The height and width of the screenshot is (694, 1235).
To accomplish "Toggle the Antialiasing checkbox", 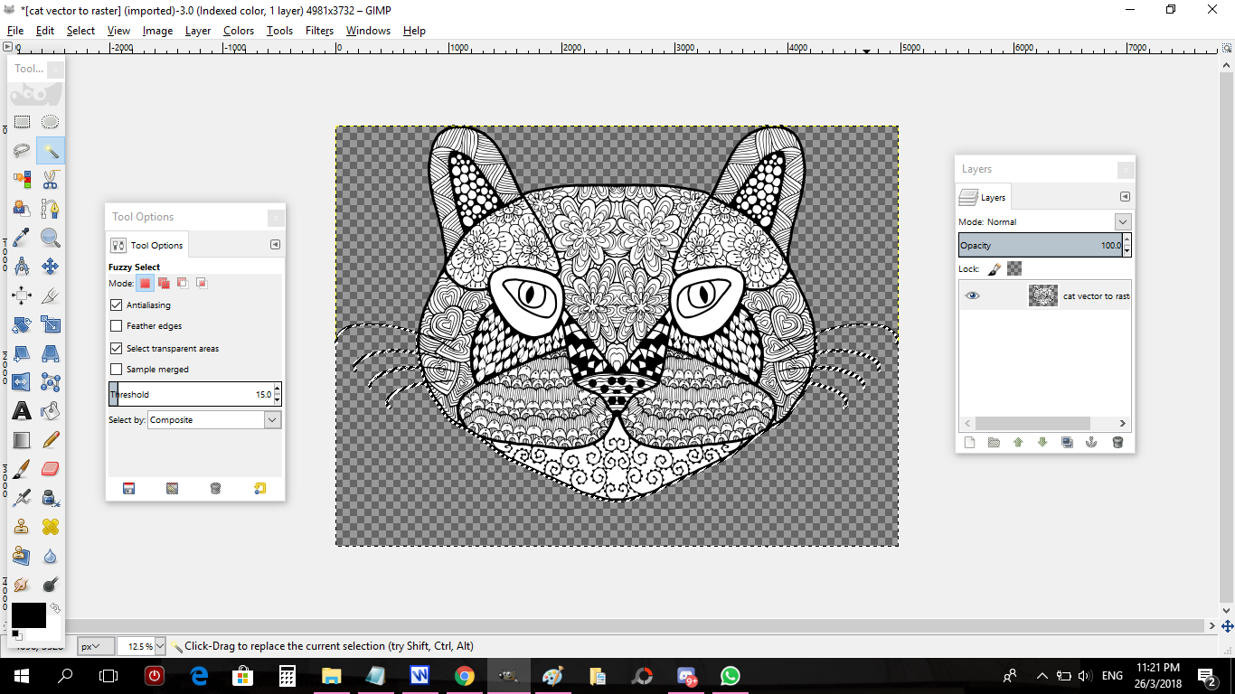I will (116, 305).
